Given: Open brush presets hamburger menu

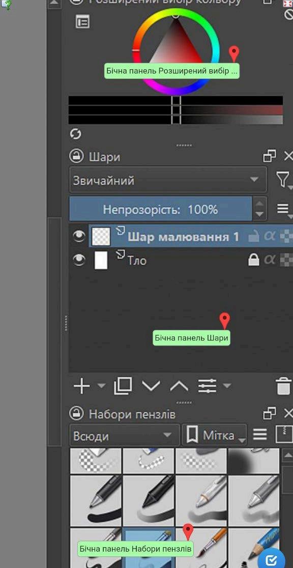Looking at the screenshot, I should click(260, 435).
